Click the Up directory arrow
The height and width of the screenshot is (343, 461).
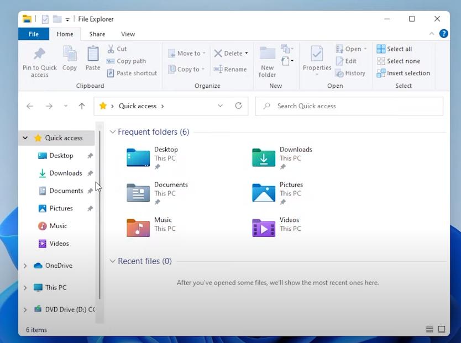(x=82, y=106)
